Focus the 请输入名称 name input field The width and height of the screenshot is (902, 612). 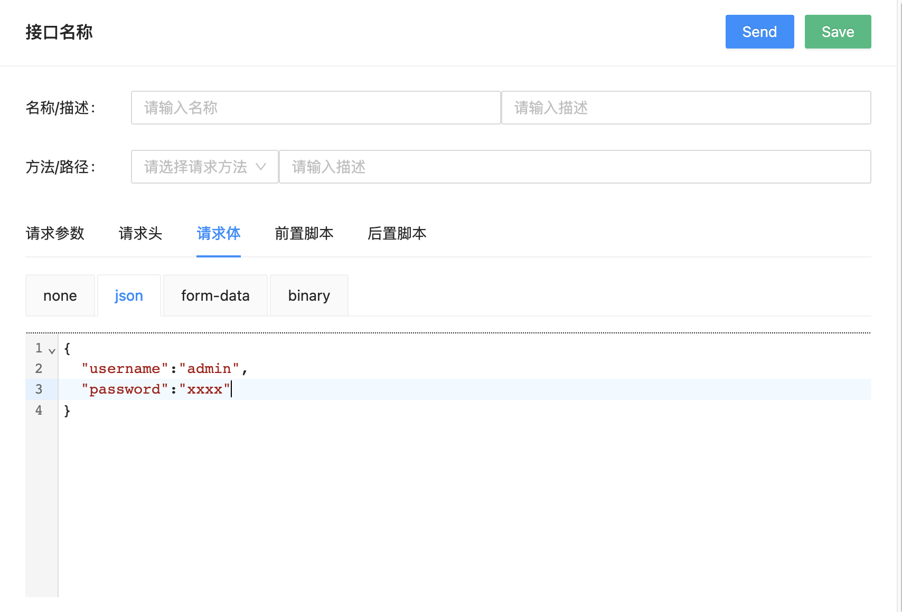point(316,108)
